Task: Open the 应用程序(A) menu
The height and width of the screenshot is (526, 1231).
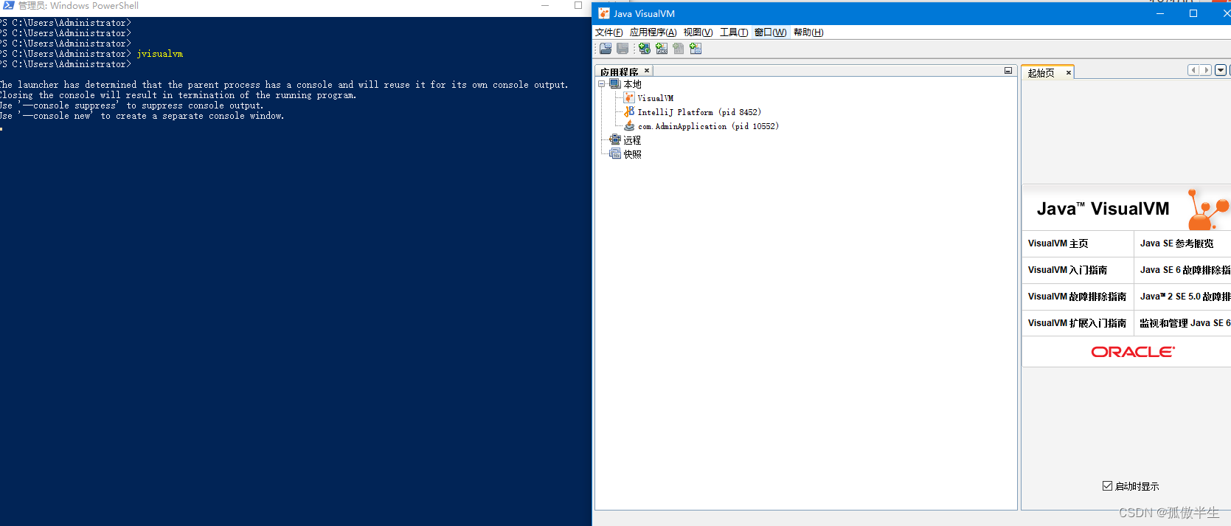Action: coord(653,32)
